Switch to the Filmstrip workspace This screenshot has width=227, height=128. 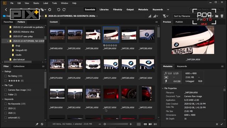[x=117, y=10]
